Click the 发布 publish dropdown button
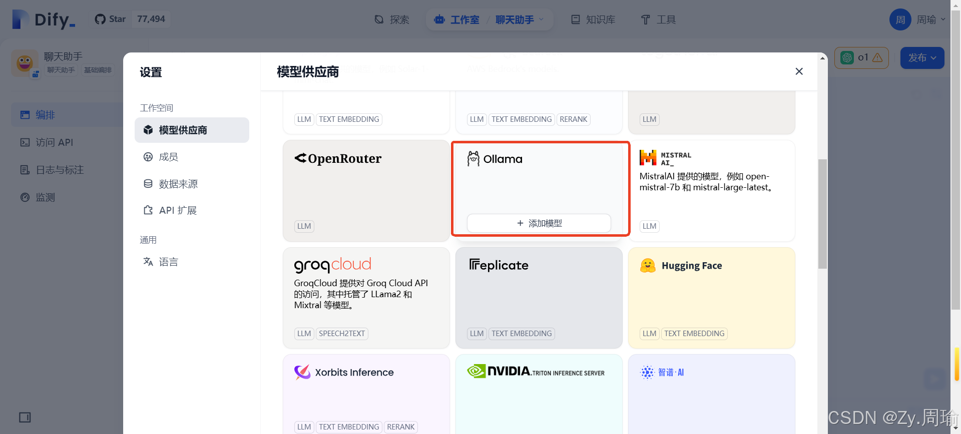The width and height of the screenshot is (961, 434). (922, 58)
